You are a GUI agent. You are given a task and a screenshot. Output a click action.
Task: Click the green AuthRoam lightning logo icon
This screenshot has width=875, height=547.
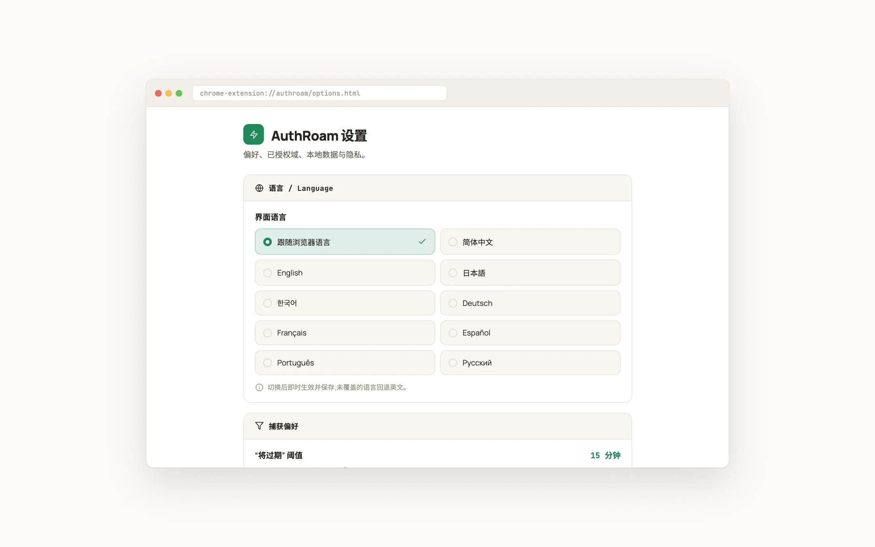254,135
